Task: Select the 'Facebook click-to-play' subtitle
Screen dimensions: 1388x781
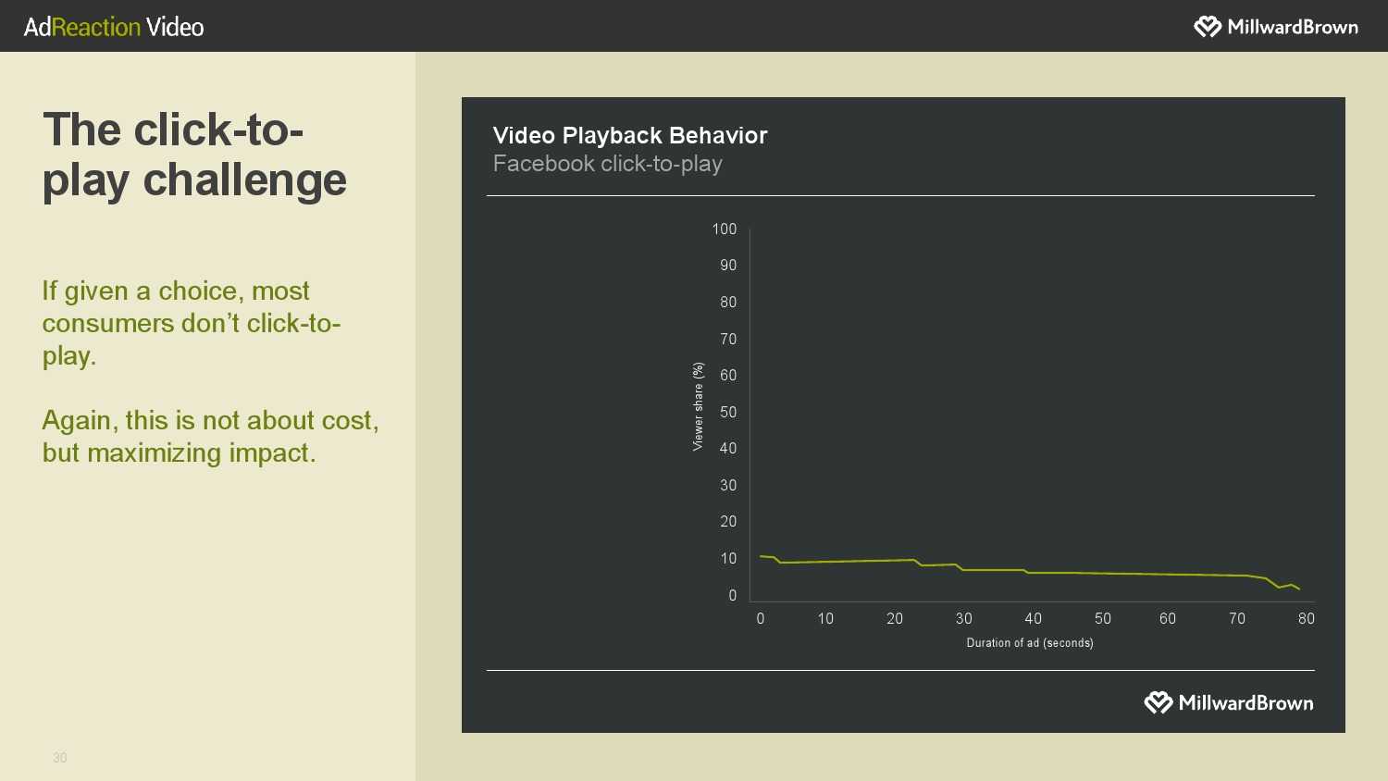Action: click(607, 164)
